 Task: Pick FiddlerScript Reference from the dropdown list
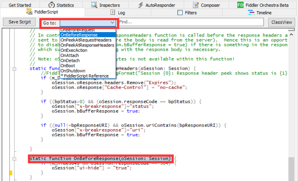tap(85, 76)
